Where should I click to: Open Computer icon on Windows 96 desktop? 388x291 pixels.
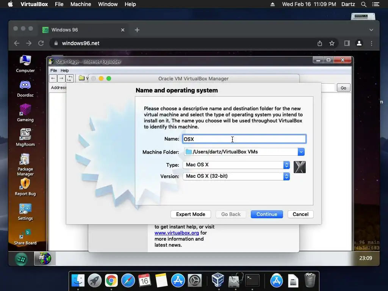(25, 64)
